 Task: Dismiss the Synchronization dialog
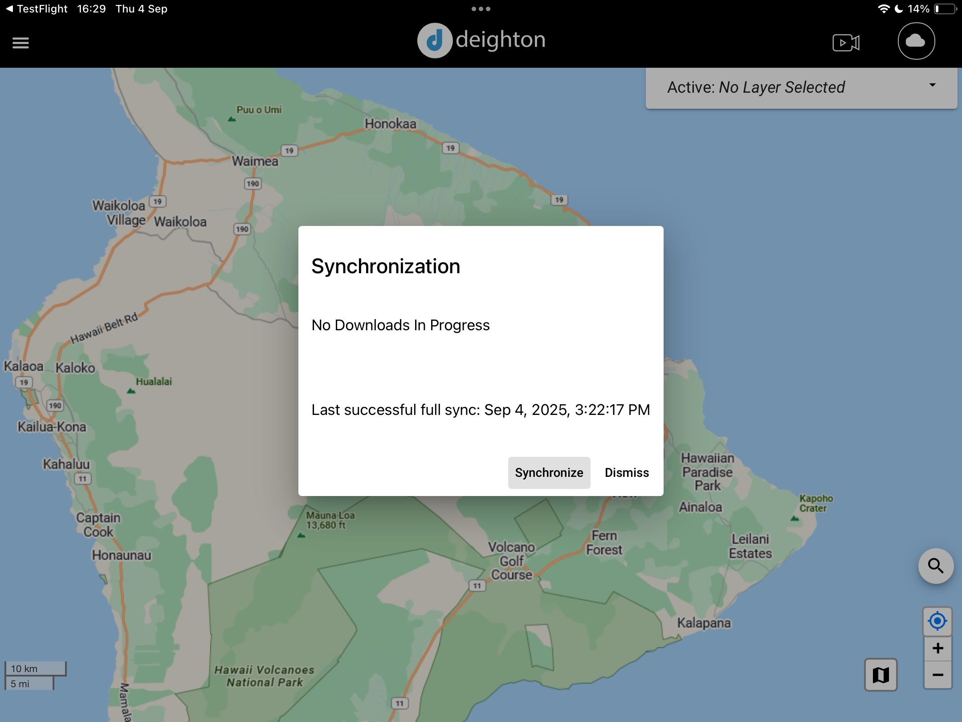pos(626,472)
